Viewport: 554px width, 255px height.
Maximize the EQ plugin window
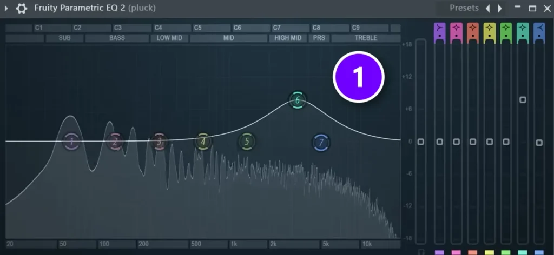coord(532,9)
